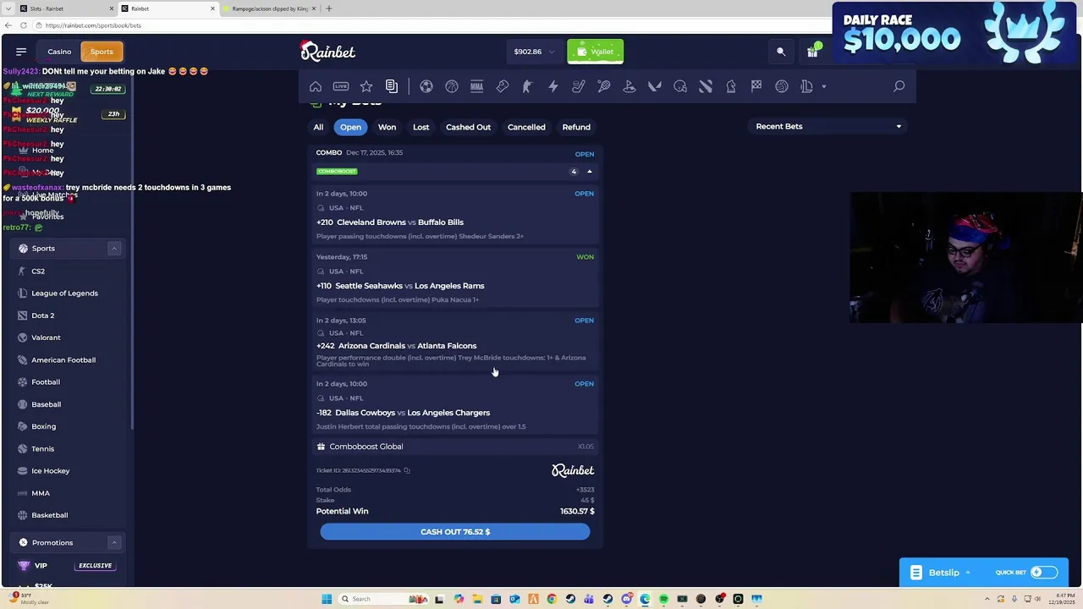Open the LIVE events icon
This screenshot has width=1083, height=609.
pyautogui.click(x=341, y=86)
